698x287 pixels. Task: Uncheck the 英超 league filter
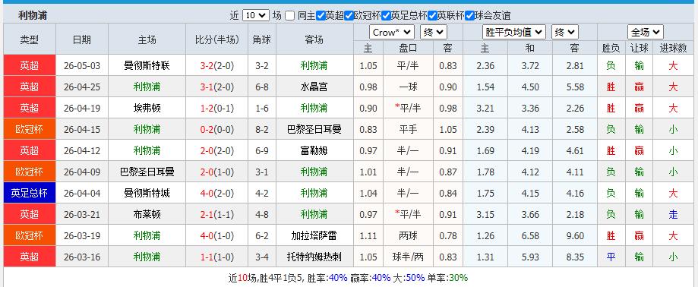coord(321,16)
